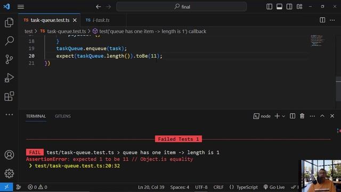Switch to the GITLENS panel tab

[x=63, y=116]
